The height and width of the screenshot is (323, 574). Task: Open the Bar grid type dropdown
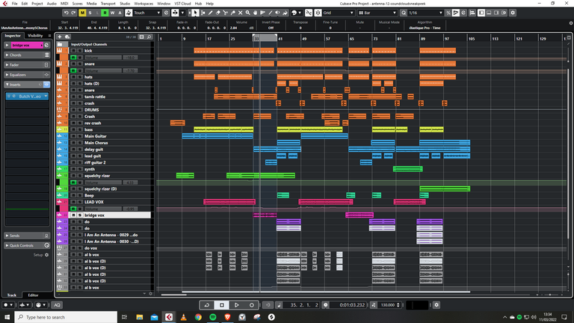coord(377,13)
